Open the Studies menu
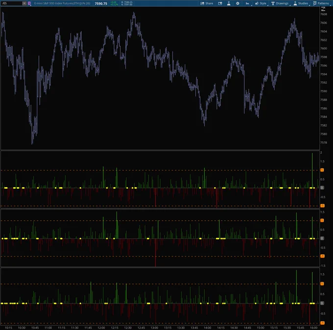Image resolution: width=333 pixels, height=330 pixels. (x=301, y=3)
